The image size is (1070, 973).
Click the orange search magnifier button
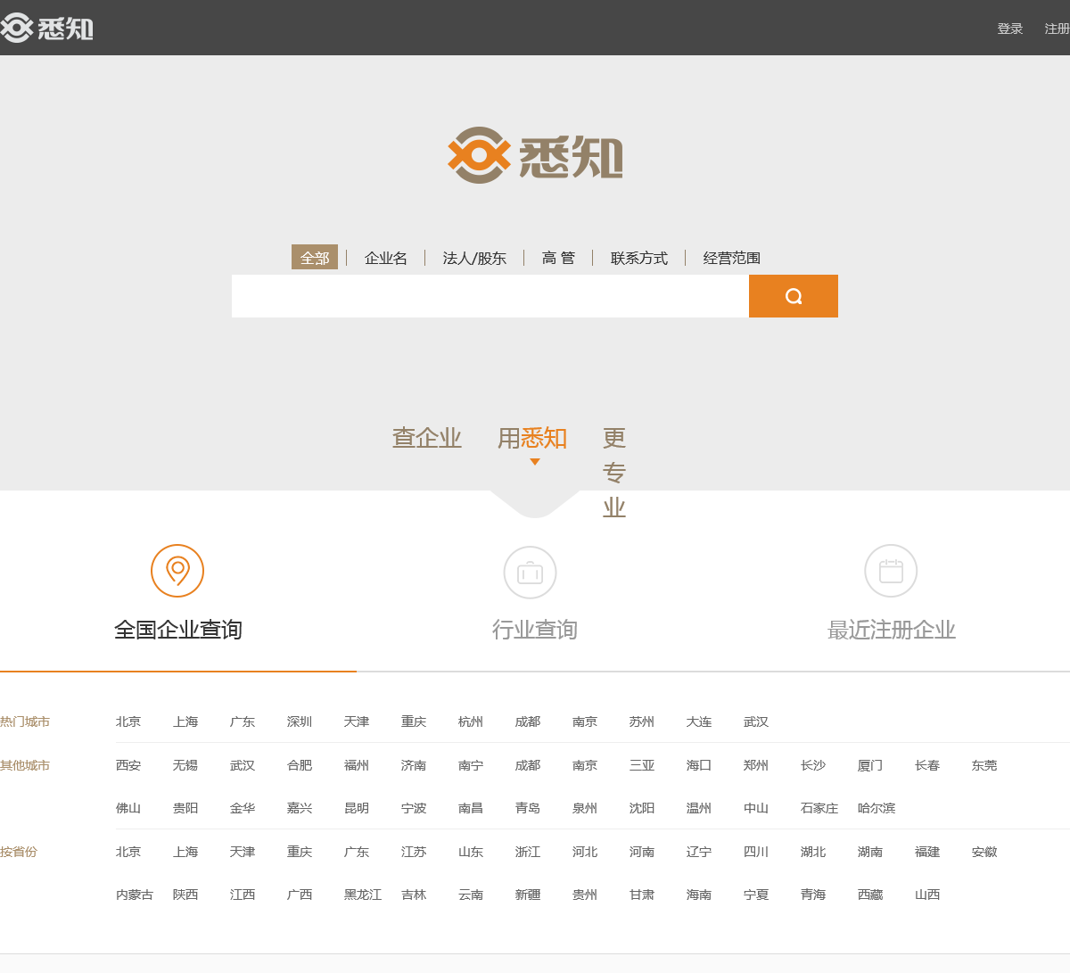pos(794,296)
